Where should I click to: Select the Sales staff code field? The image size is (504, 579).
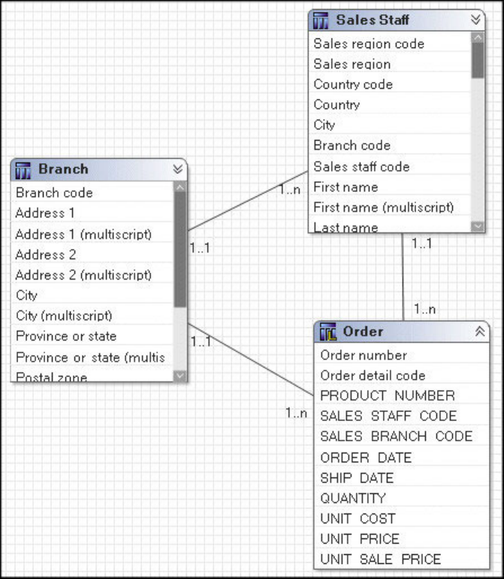(361, 166)
